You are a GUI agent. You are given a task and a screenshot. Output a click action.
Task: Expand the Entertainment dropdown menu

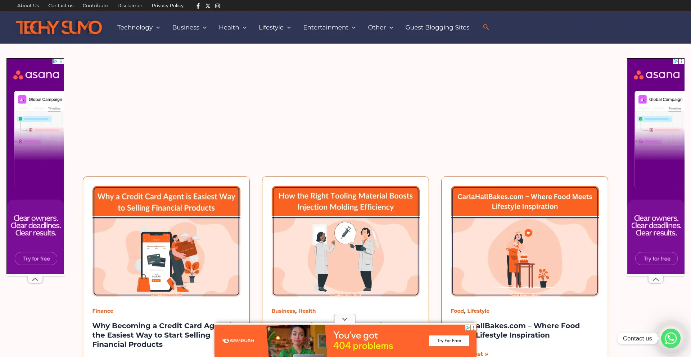(x=329, y=27)
